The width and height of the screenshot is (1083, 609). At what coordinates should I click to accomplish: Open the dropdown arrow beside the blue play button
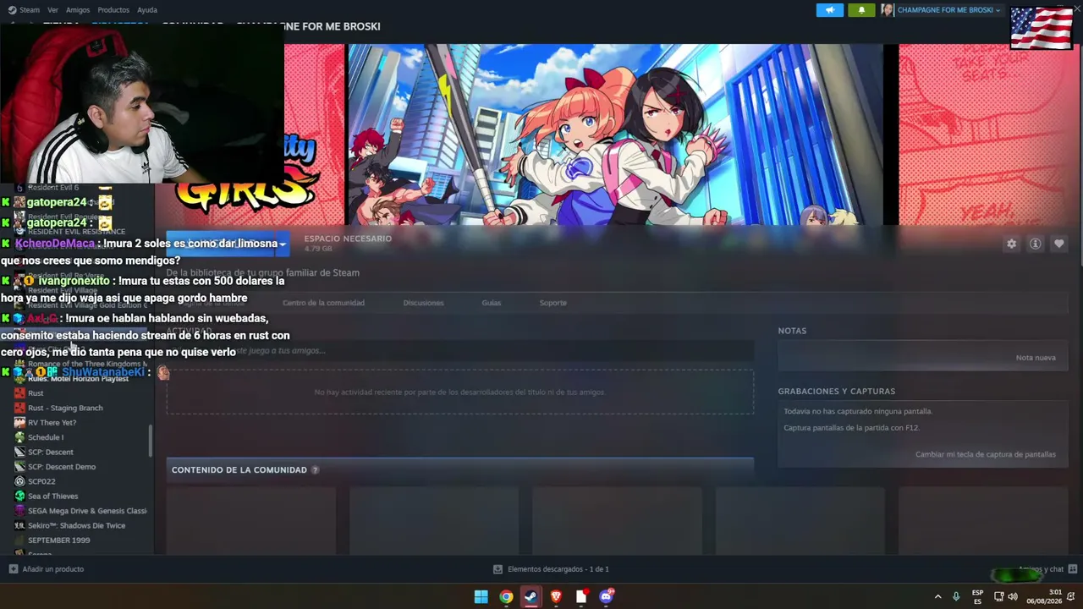(x=283, y=244)
